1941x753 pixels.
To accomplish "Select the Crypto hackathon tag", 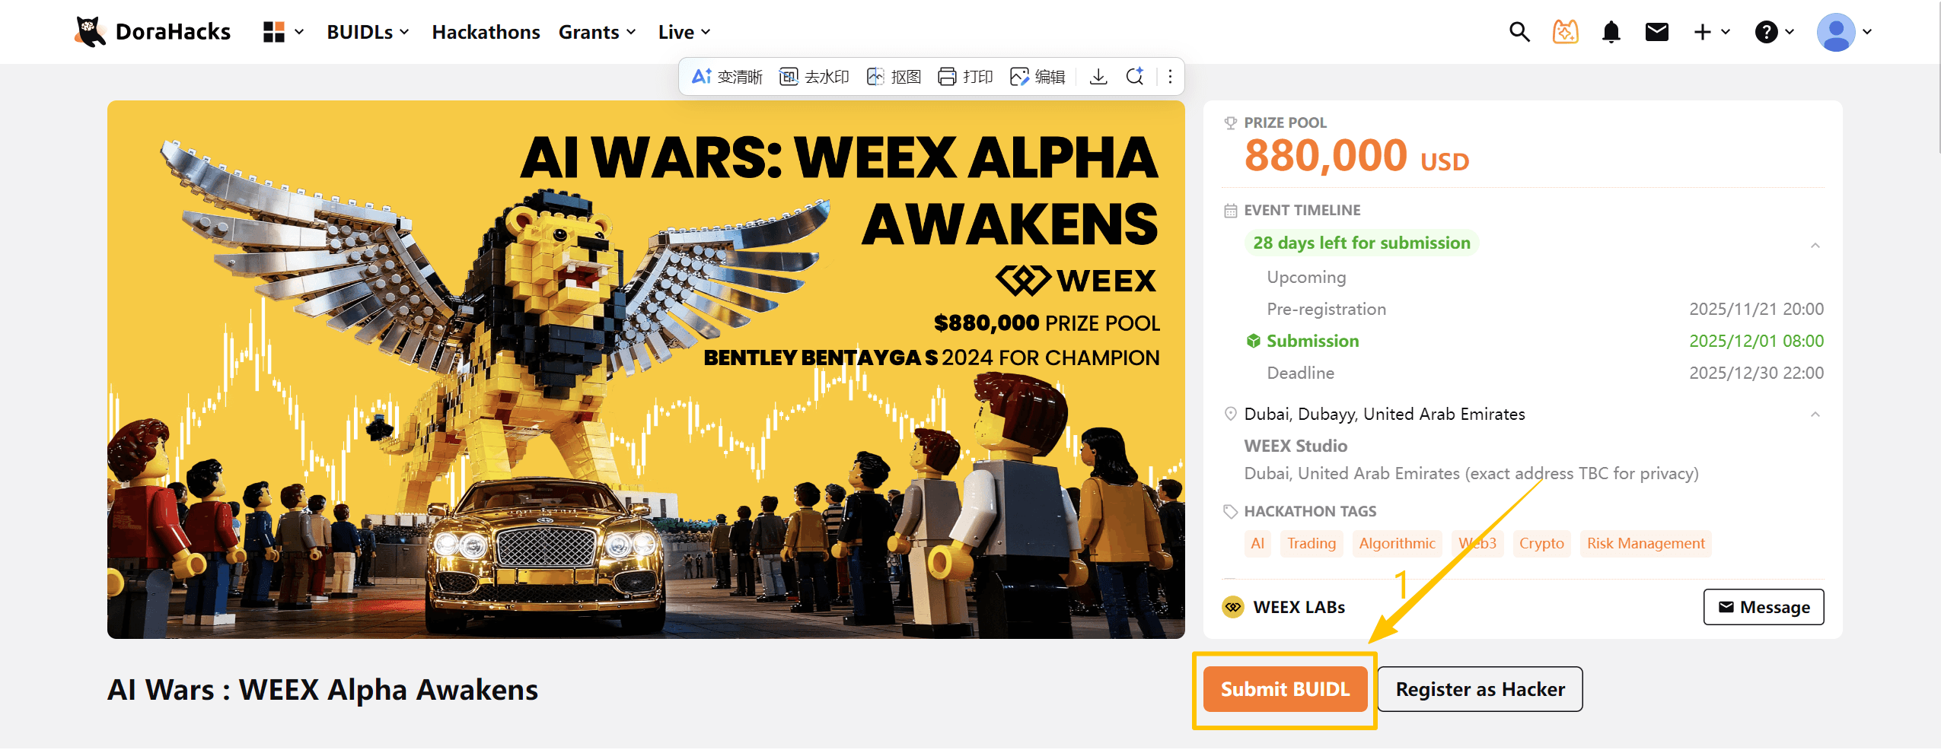I will pyautogui.click(x=1541, y=543).
